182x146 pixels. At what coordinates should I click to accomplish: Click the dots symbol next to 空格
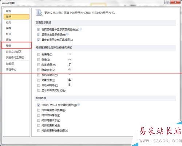(x=70, y=59)
